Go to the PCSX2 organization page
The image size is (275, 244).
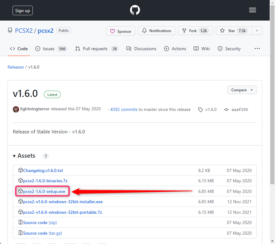click(24, 31)
